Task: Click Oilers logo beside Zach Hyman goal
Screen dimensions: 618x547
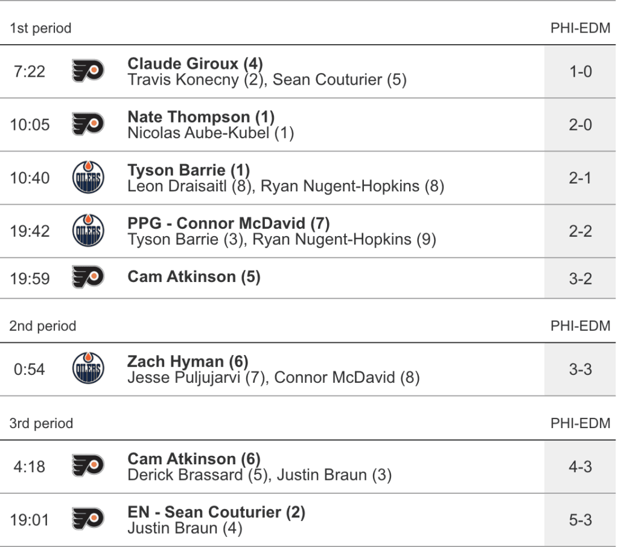Action: 88,369
